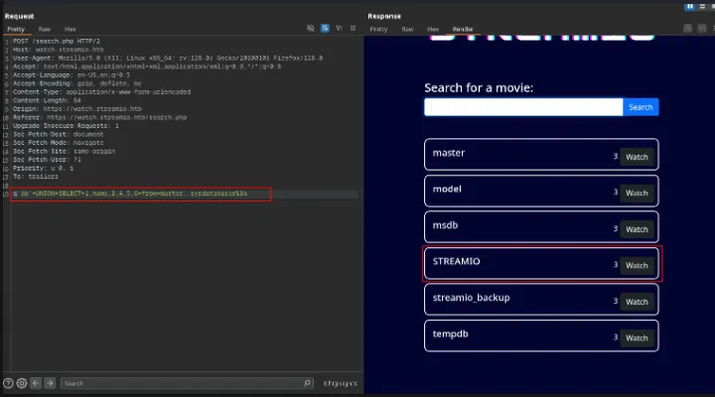The width and height of the screenshot is (715, 397).
Task: Switch Request view to Hex tab
Action: click(x=70, y=29)
